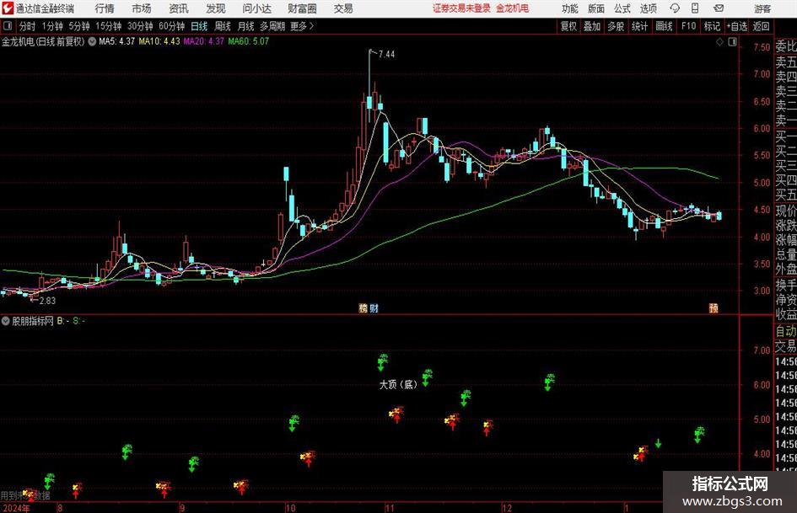Click the 预 forecast marker icon
The height and width of the screenshot is (513, 797).
tap(714, 308)
